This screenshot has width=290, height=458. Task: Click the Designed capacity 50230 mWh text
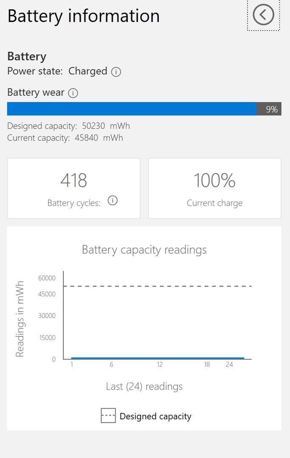coord(68,126)
